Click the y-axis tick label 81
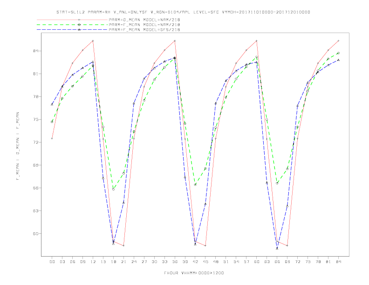 point(35,74)
